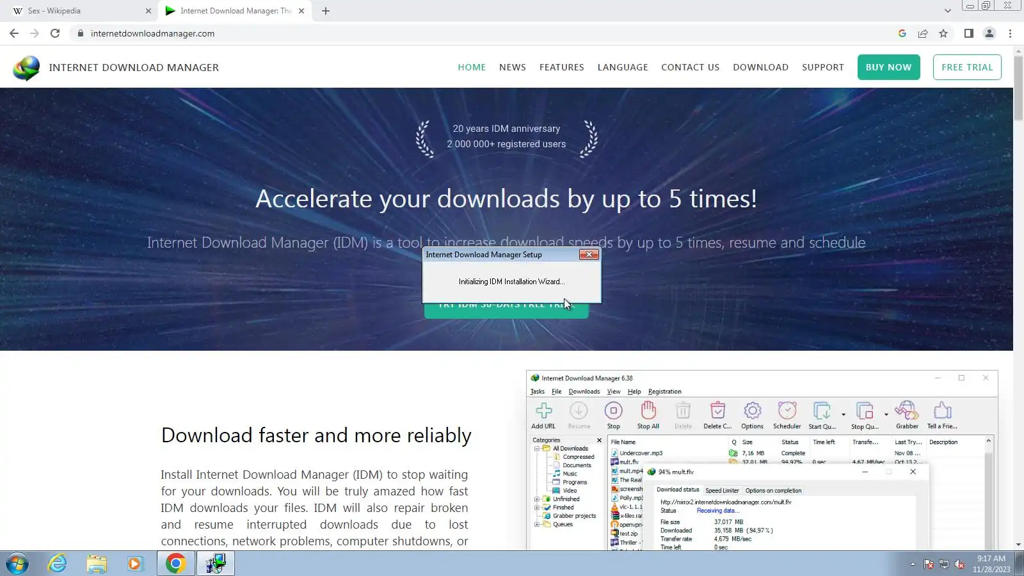Click the IDM application screenshot image
This screenshot has width=1024, height=576.
(x=762, y=460)
